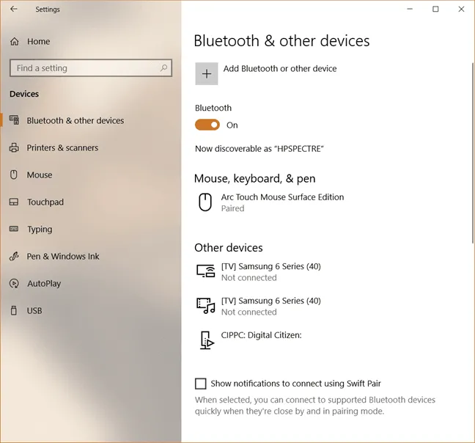Click the AutoPlay icon in sidebar
The width and height of the screenshot is (475, 443).
[14, 284]
